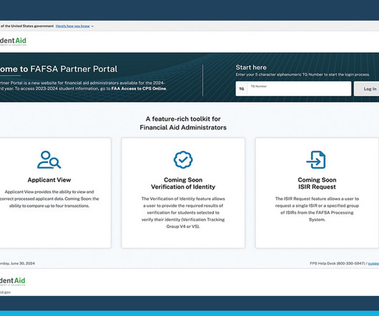Click the Verification of Identity checkmark badge icon
379x316 pixels.
pos(183,159)
